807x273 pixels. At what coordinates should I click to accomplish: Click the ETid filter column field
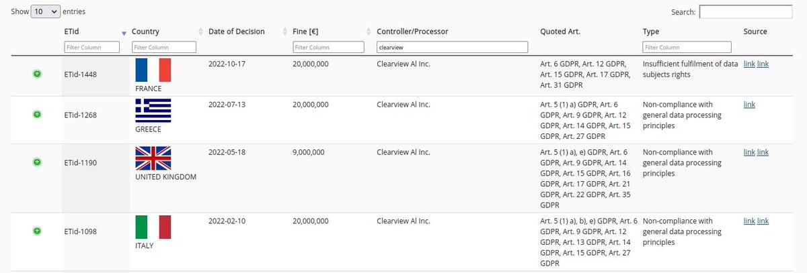(92, 47)
